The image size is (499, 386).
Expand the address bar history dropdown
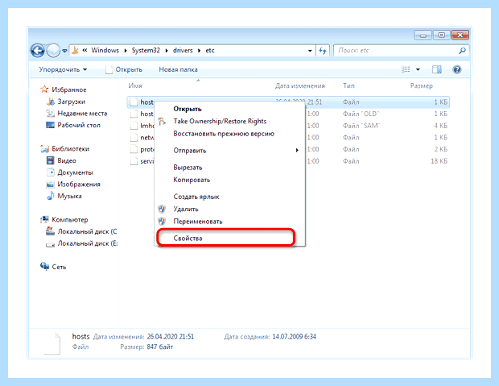(310, 51)
